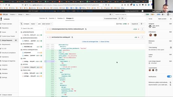Copy path of autogenerated-key-metrics-websockets.yml
This screenshot has height=97, width=173.
click(86, 29)
